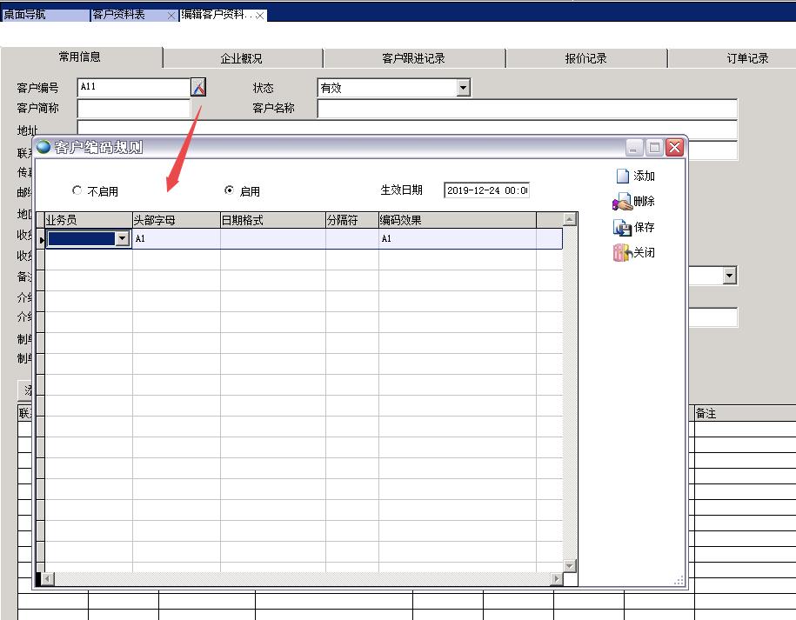Select the 不启用 radio button

(77, 190)
